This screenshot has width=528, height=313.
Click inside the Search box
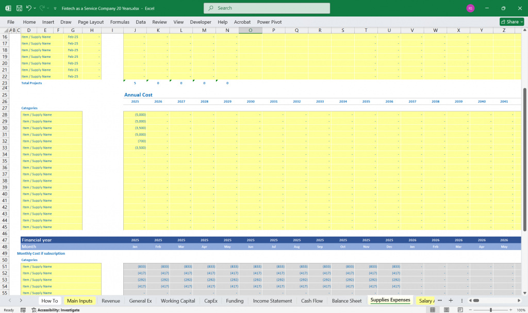[266, 8]
